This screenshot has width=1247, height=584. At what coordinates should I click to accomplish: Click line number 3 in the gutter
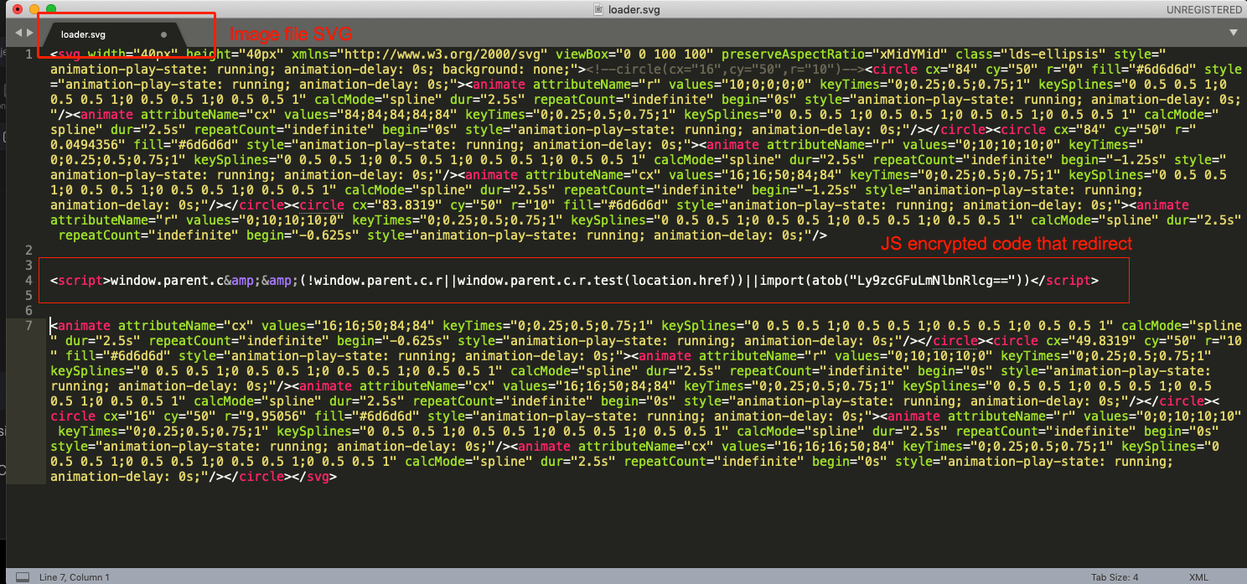pyautogui.click(x=29, y=266)
